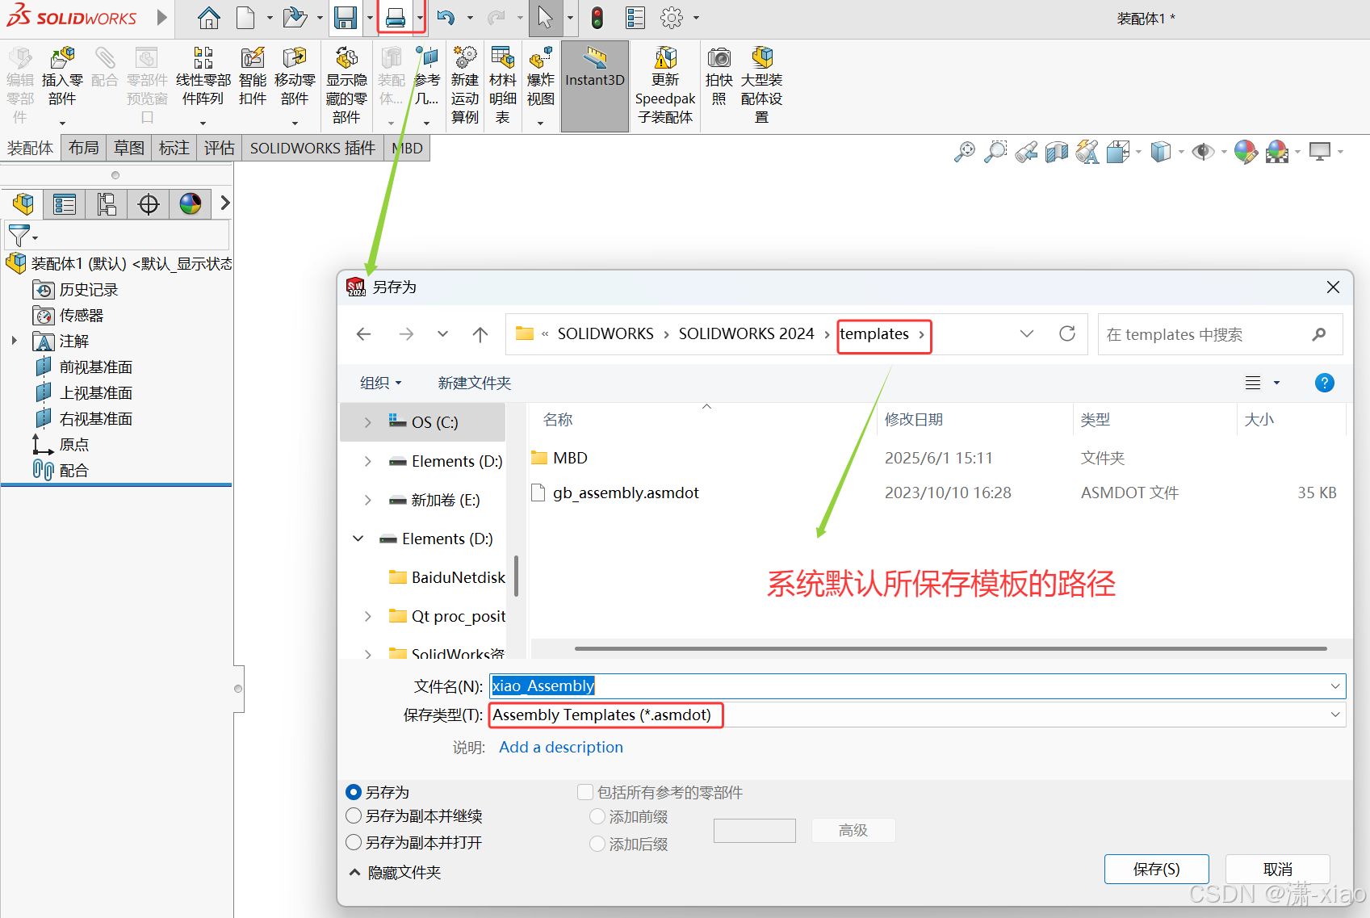Update the Speedpak subassembly 更新Speedpak子装配体

coord(665,86)
